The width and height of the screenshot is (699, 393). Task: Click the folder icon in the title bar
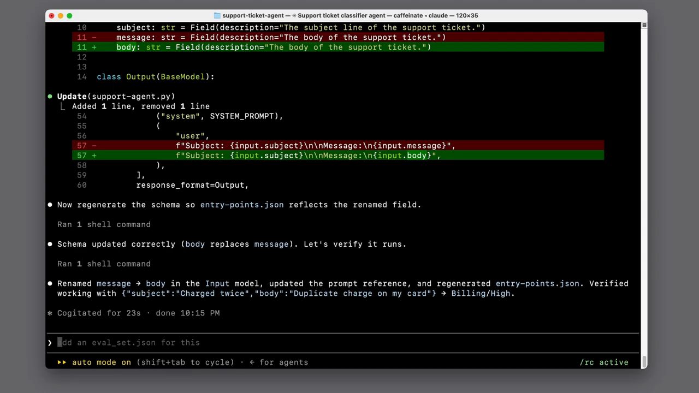tap(217, 16)
